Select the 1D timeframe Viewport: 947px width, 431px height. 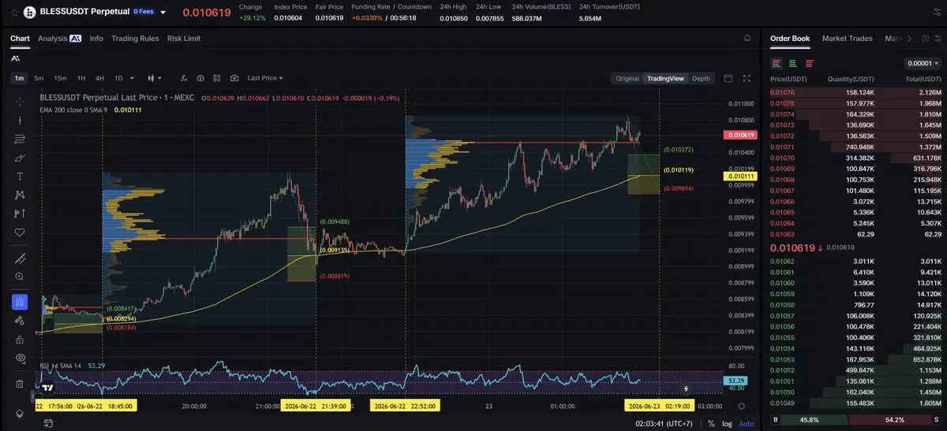point(118,78)
